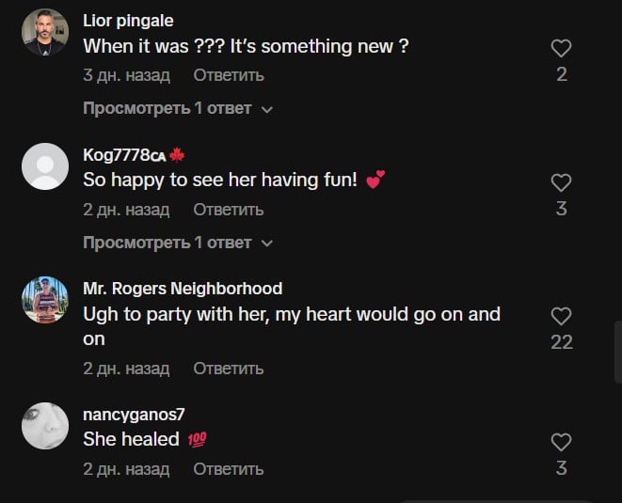Open nancyganos7's black-and-white avatar
Viewport: 622px width, 503px height.
click(45, 426)
